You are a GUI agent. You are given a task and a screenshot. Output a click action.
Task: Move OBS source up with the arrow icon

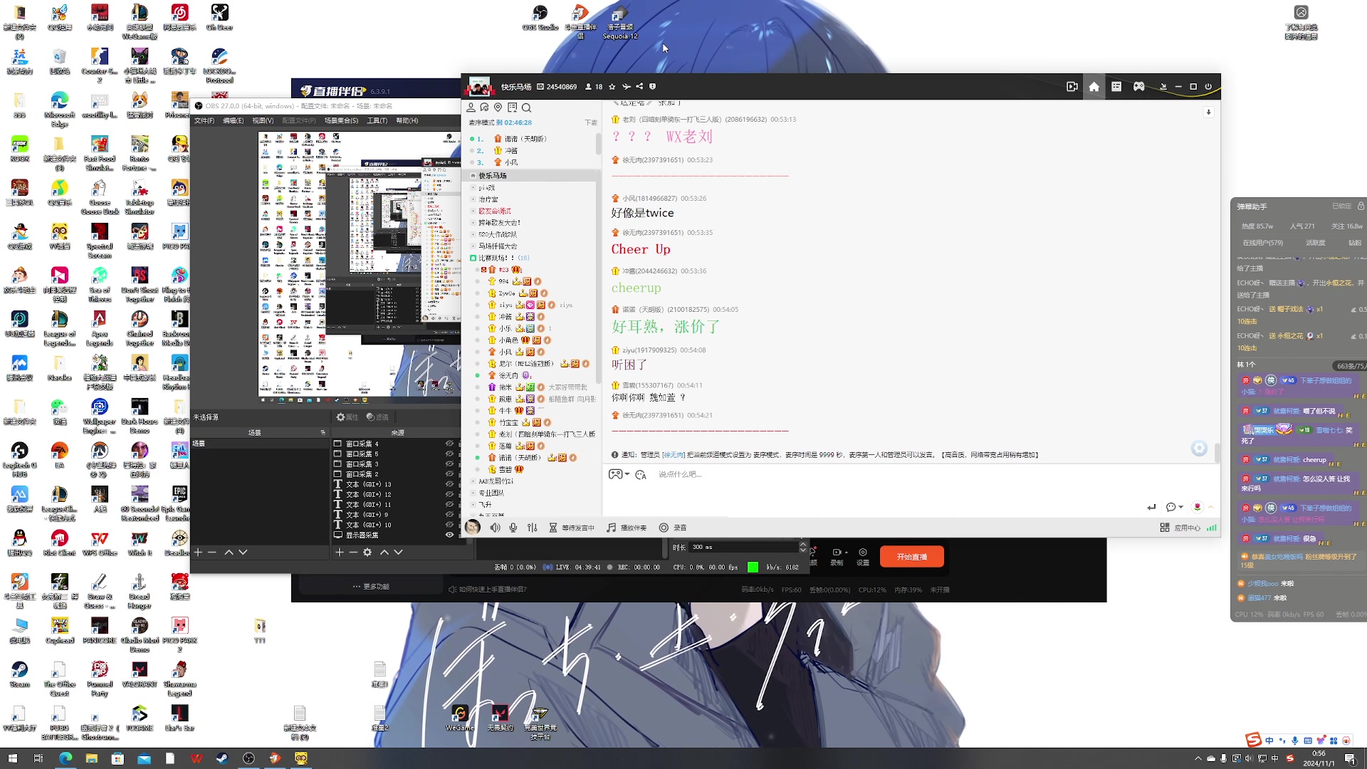coord(384,553)
